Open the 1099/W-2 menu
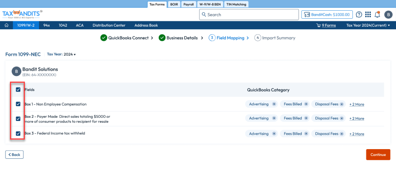The height and width of the screenshot is (172, 396). (26, 25)
